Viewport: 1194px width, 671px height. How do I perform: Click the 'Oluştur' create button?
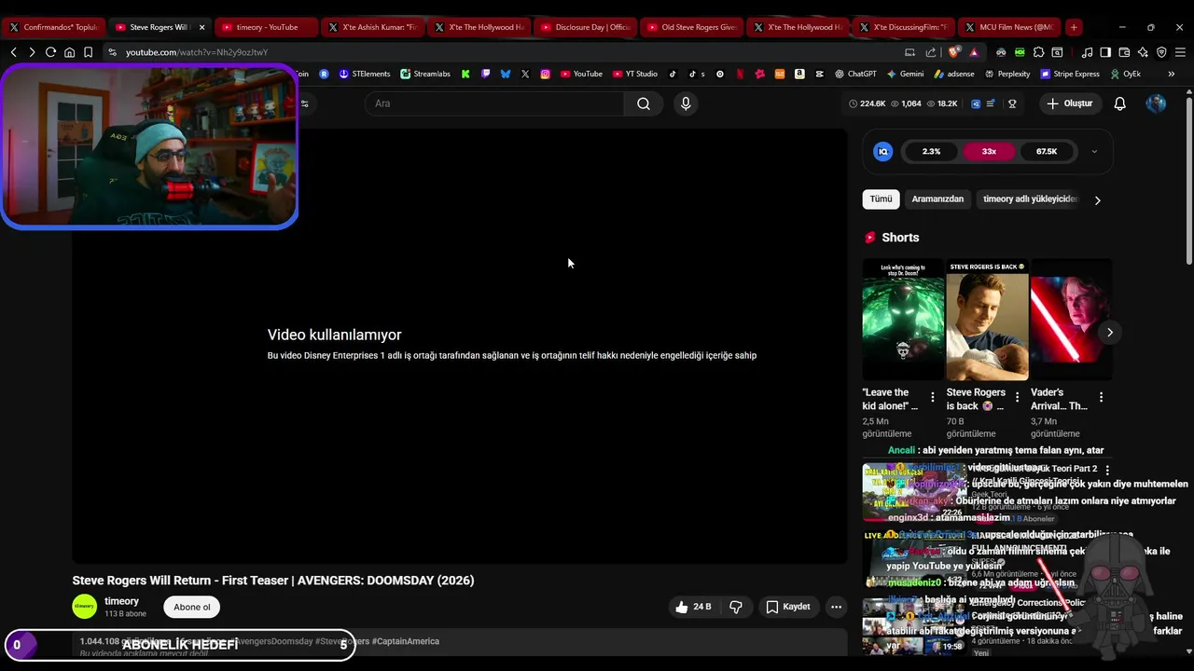[x=1069, y=103]
